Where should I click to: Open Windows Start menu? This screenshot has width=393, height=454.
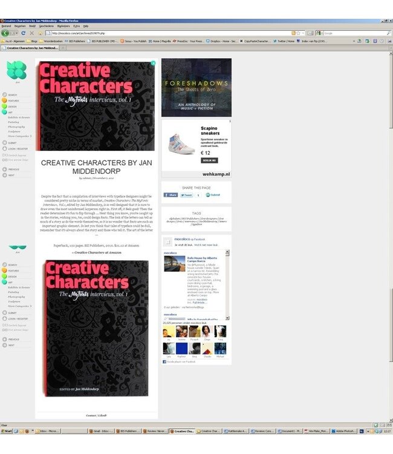coord(7,431)
